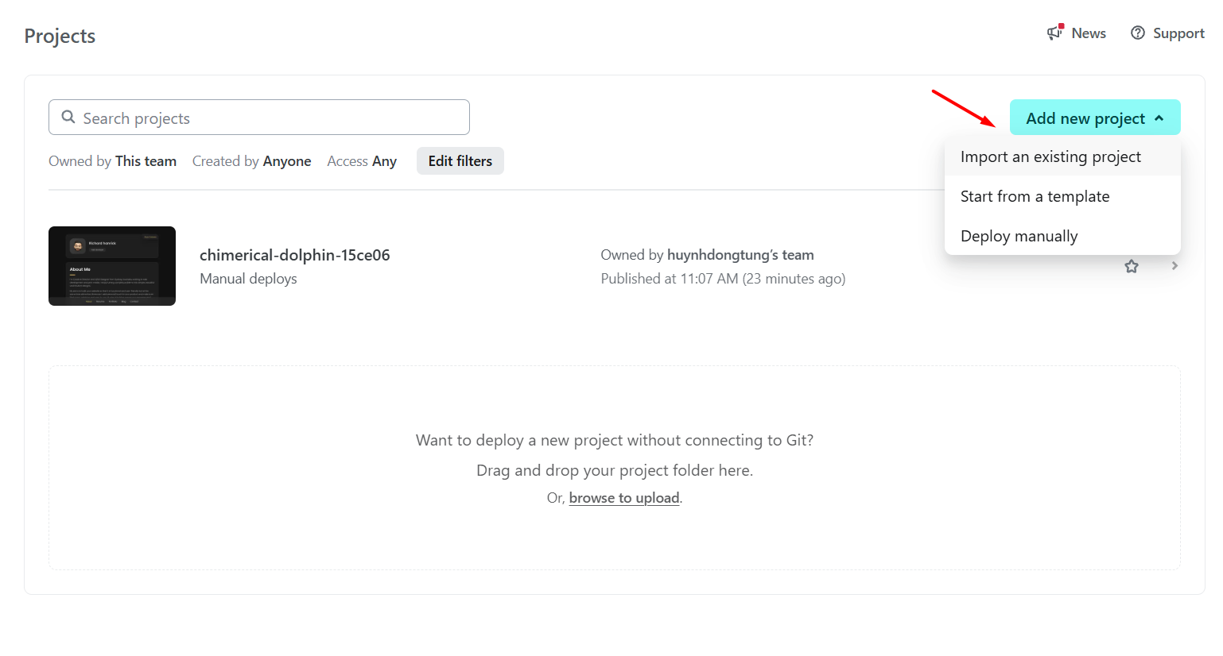
Task: Click the right chevron to open project details
Action: [x=1174, y=266]
